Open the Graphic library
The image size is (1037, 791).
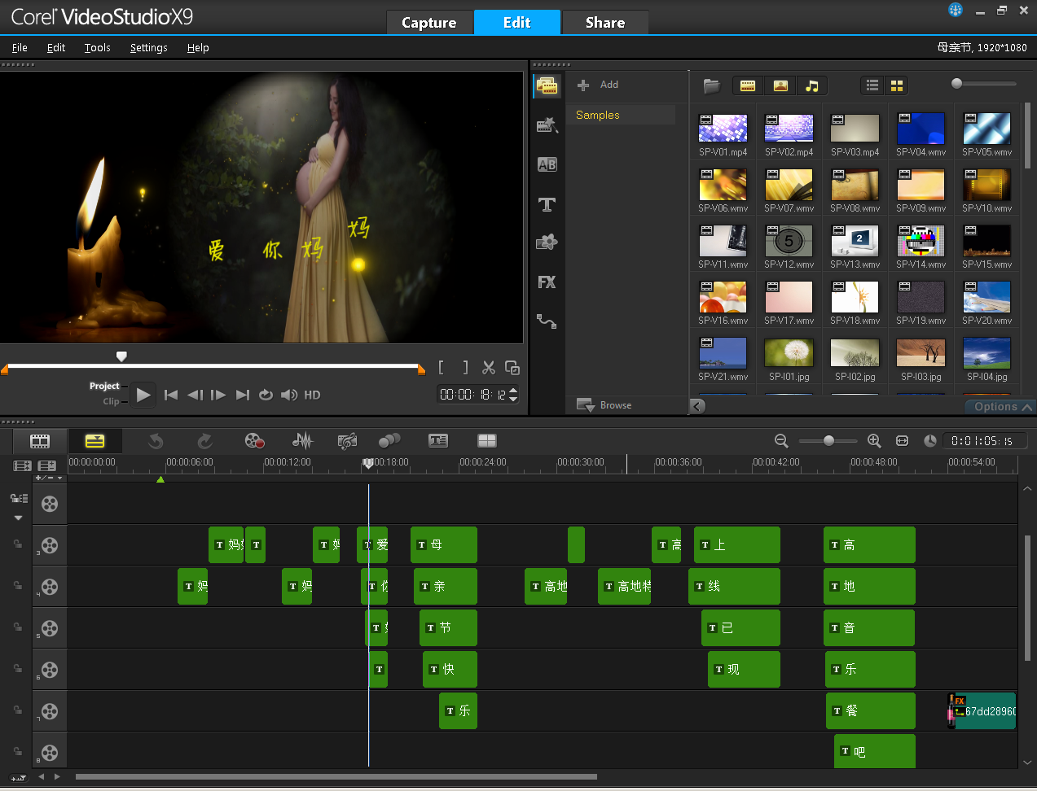547,243
